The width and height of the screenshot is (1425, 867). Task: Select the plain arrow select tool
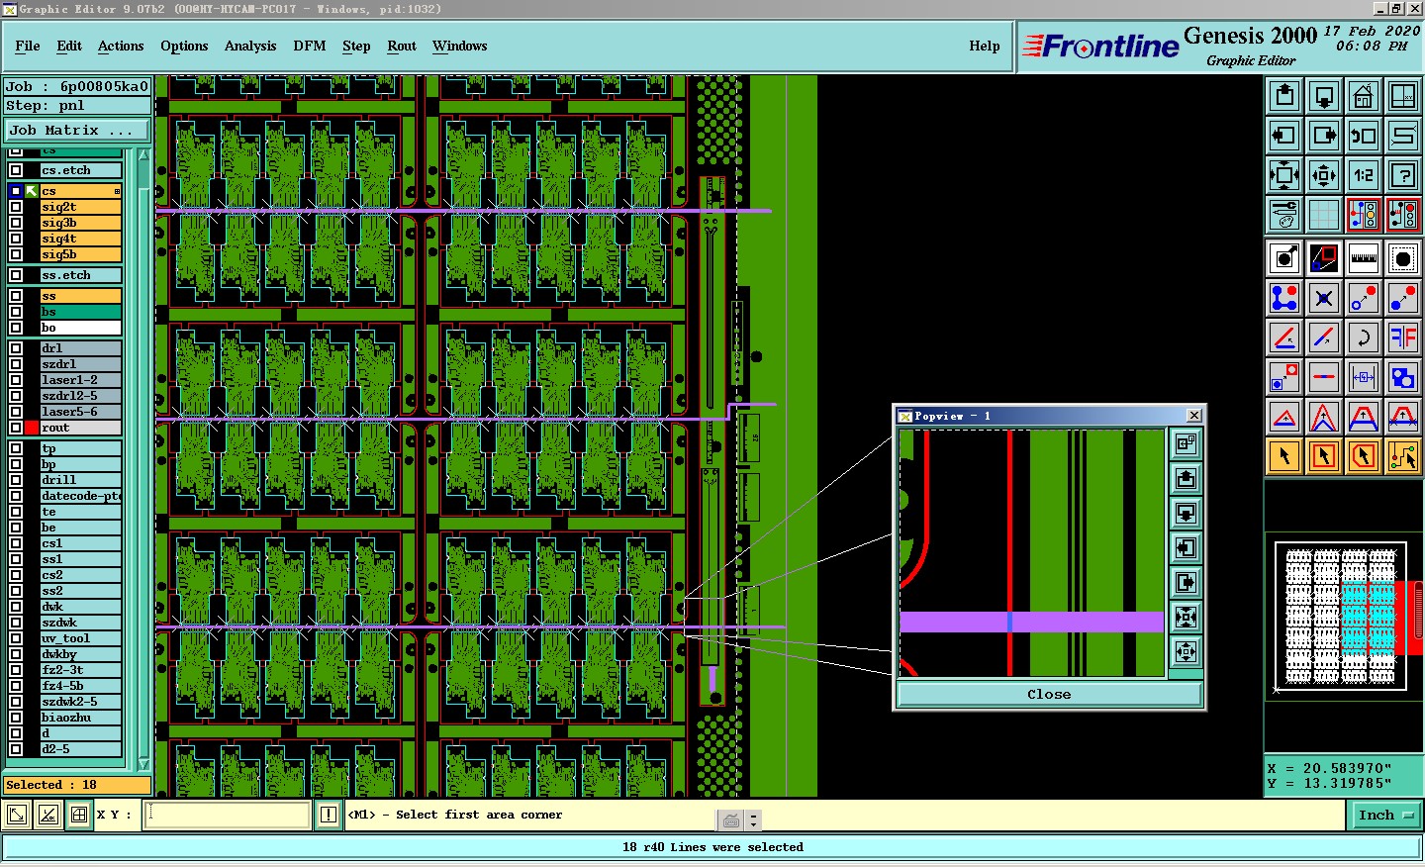[x=1284, y=456]
